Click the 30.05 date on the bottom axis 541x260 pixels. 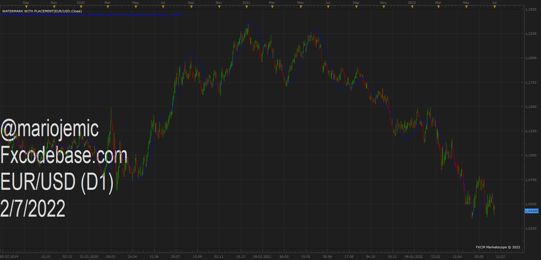click(x=479, y=257)
